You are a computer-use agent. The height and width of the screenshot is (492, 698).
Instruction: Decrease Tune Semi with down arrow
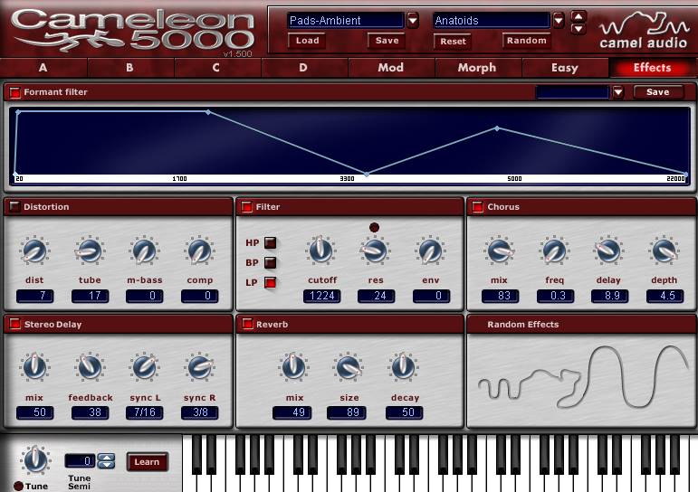106,465
